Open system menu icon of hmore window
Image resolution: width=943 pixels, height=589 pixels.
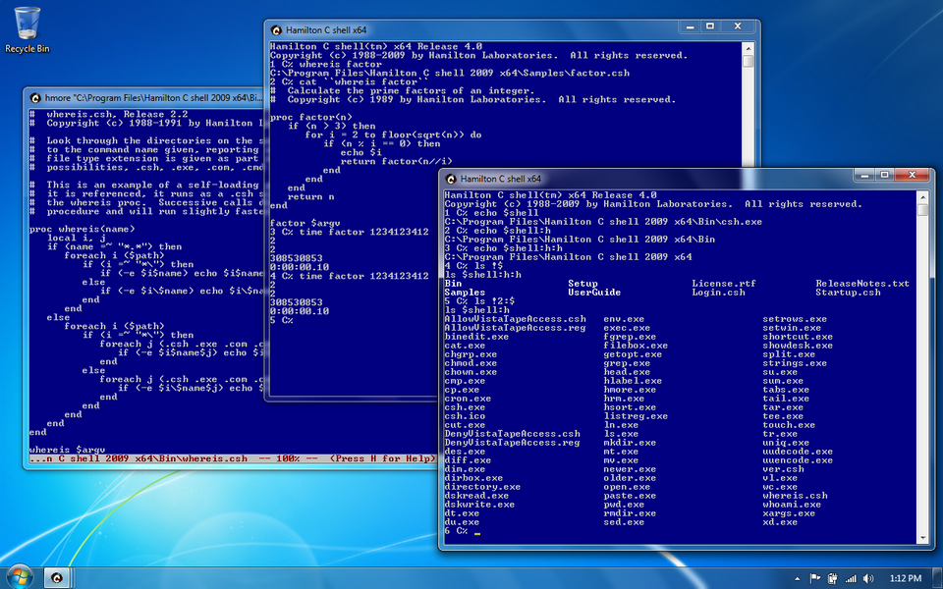pos(35,97)
